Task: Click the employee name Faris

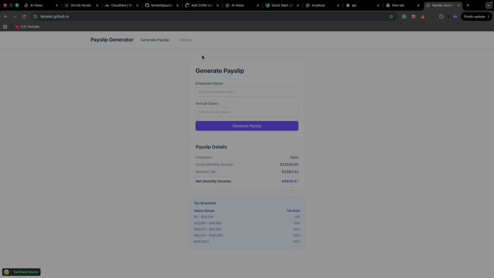Action: tap(294, 157)
